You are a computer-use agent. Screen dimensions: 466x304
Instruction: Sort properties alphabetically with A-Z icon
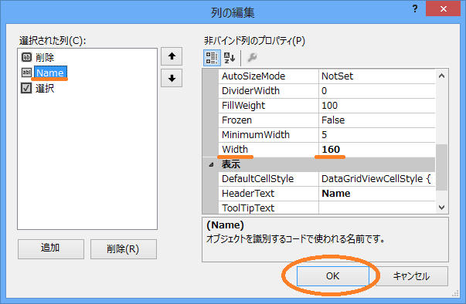pyautogui.click(x=230, y=58)
